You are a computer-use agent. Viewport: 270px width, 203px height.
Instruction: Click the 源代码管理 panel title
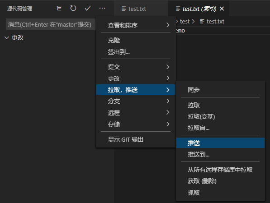(19, 9)
